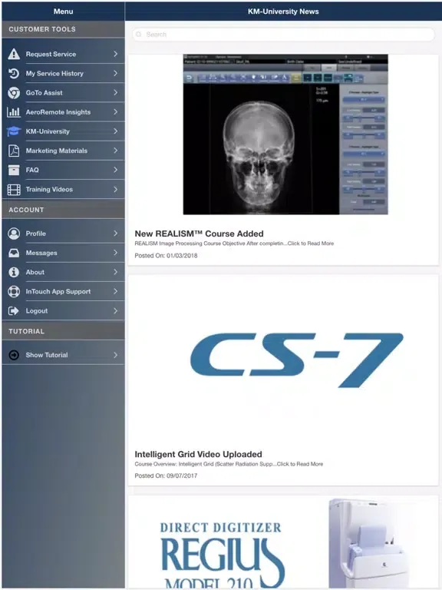Click the 'TUTORIAL' section header
This screenshot has width=442, height=590.
(27, 332)
